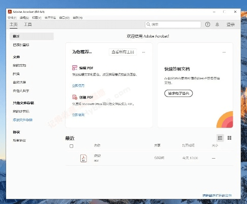The height and width of the screenshot is (204, 247).
Task: Open the 编辑(E) menu
Action: [x=24, y=18]
